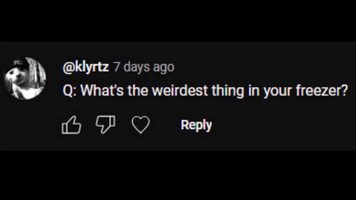
Task: Click the black letterbox bar below the comment
Action: click(178, 175)
